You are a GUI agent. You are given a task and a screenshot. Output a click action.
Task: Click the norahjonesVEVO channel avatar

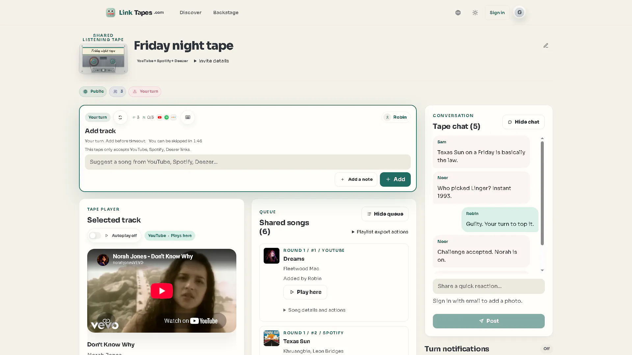click(x=103, y=260)
